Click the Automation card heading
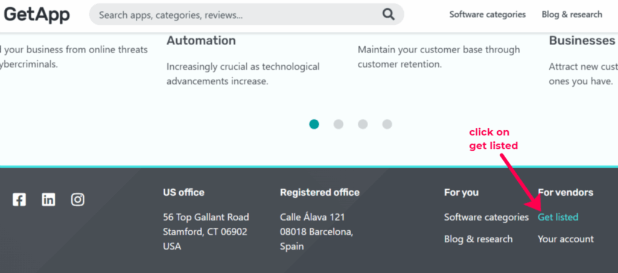Viewport: 618px width, 273px height. click(201, 40)
